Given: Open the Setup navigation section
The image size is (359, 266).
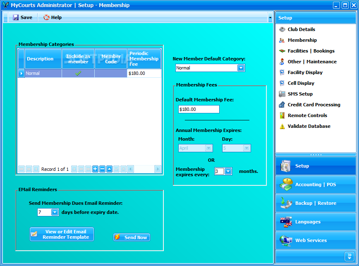Looking at the screenshot, I should coord(316,166).
